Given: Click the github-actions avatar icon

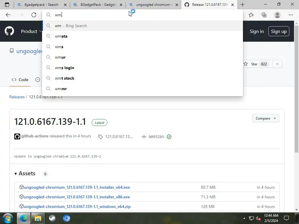Looking at the screenshot, I should (x=17, y=136).
